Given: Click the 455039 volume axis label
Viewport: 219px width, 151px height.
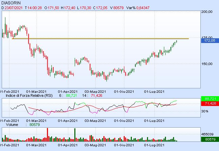Looking at the screenshot, I should tap(207, 134).
